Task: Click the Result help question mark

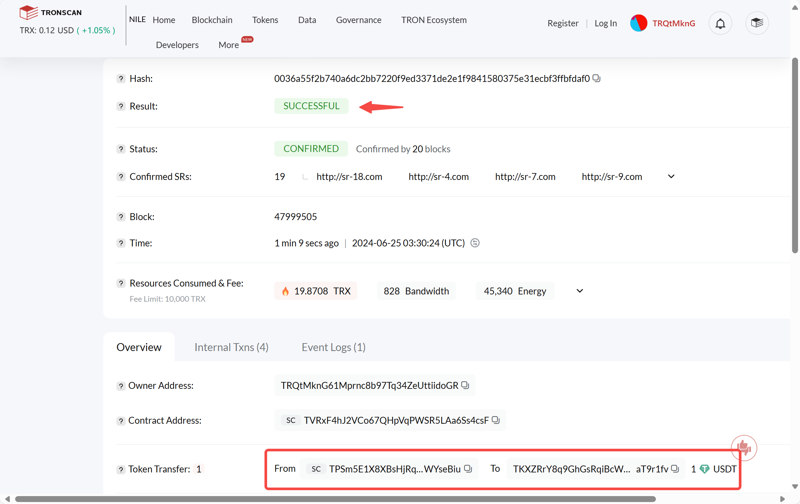Action: (x=121, y=106)
